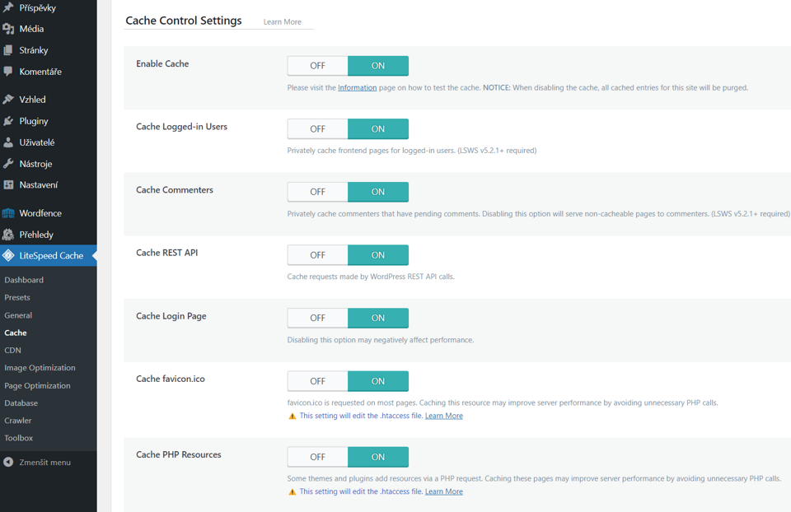Set Cache REST API to ON

click(378, 255)
